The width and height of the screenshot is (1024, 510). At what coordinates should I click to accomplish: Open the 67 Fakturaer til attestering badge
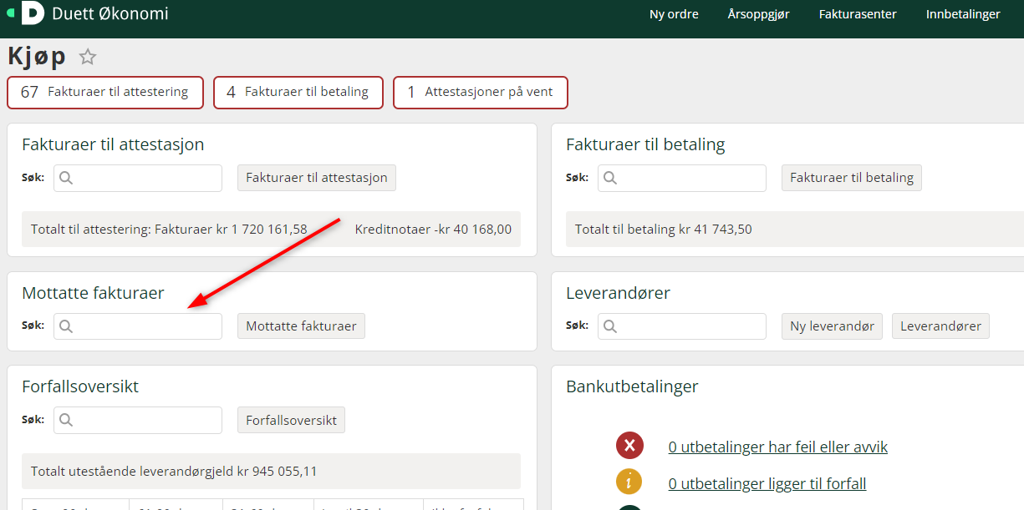point(105,92)
